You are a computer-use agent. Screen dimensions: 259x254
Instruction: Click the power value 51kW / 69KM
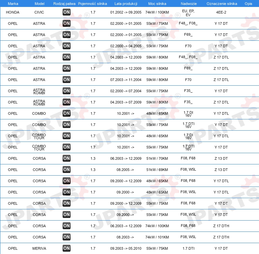point(157,170)
